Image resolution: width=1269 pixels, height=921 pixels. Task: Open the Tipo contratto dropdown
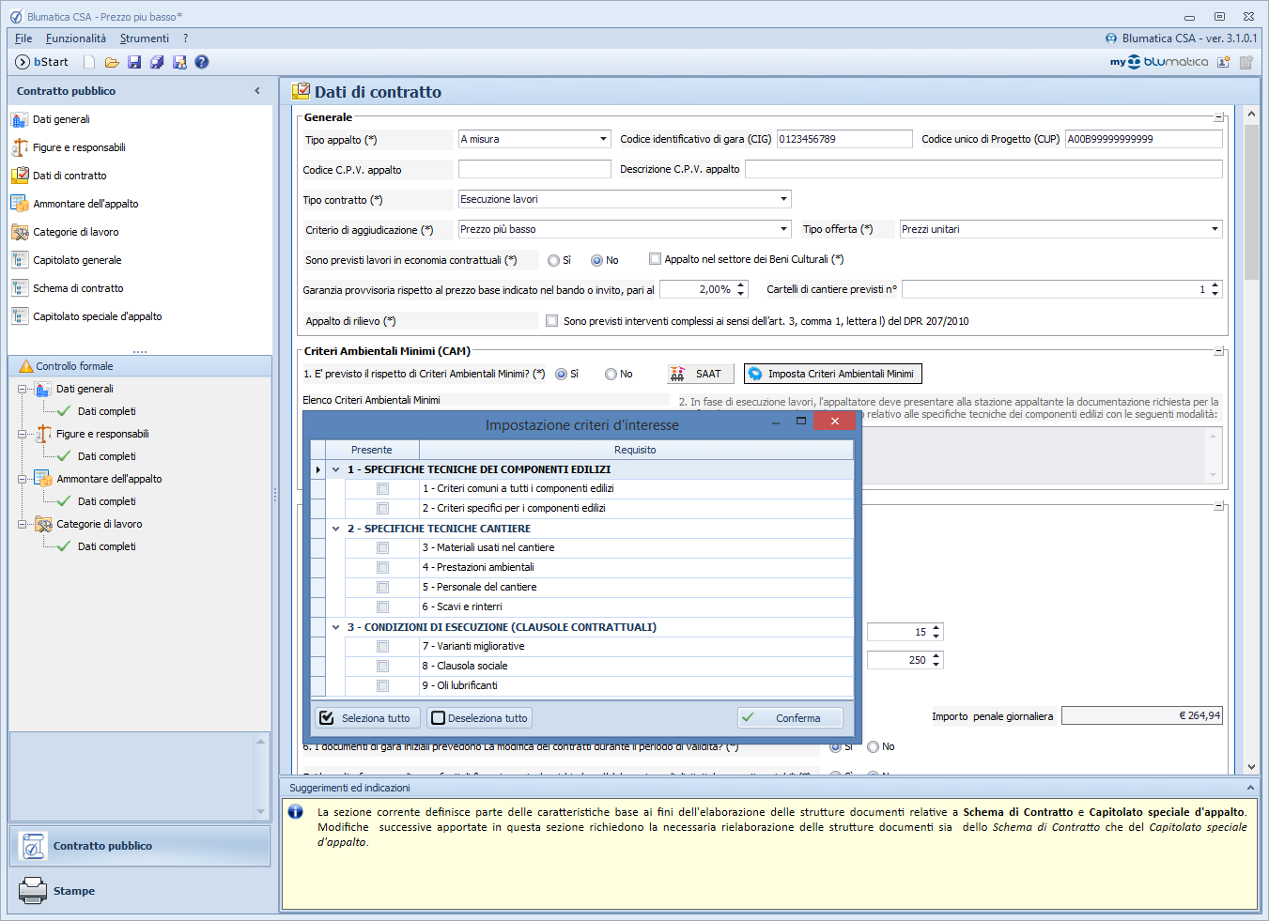pos(783,199)
